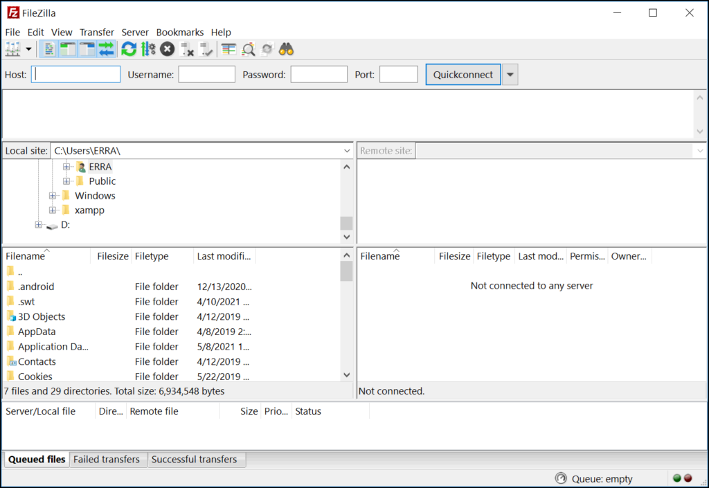Select the ERRA folder in tree

(x=100, y=167)
